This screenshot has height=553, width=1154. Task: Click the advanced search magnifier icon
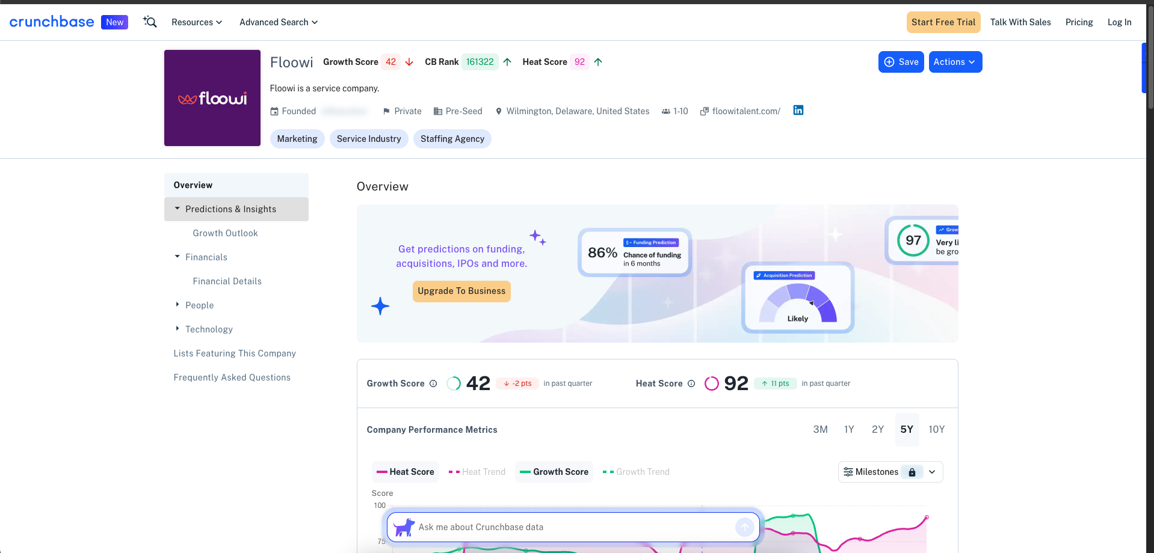(149, 22)
